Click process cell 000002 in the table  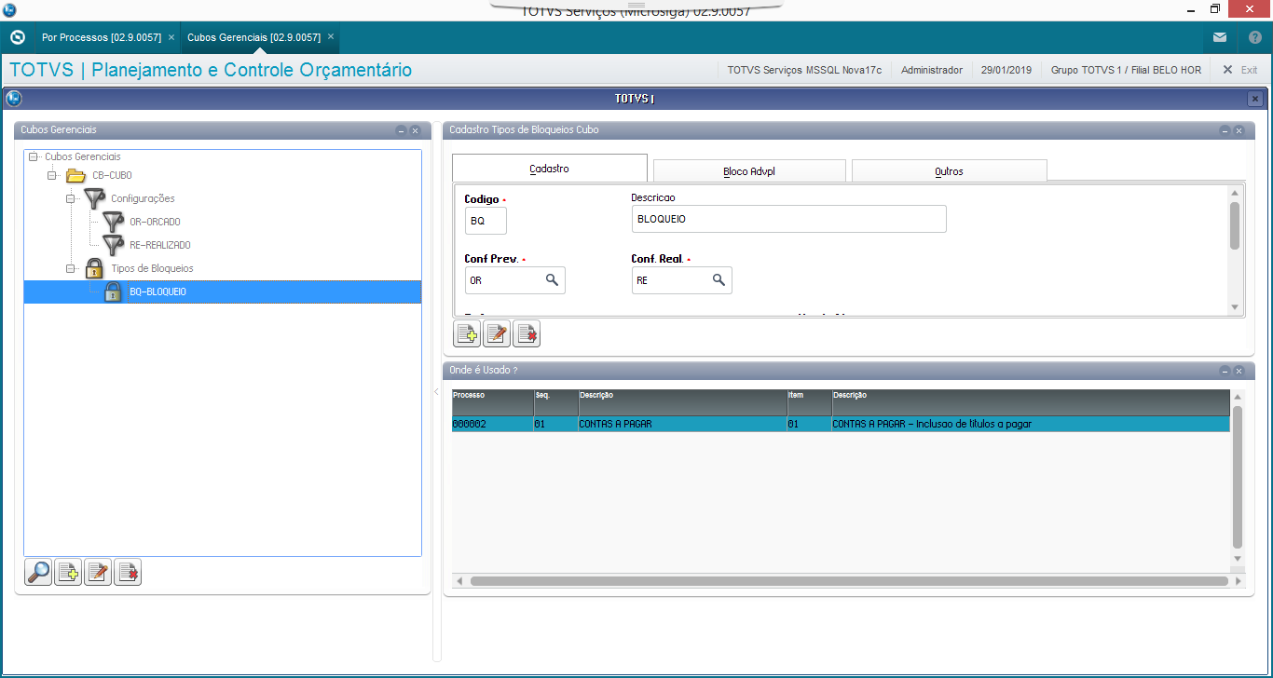tap(493, 424)
